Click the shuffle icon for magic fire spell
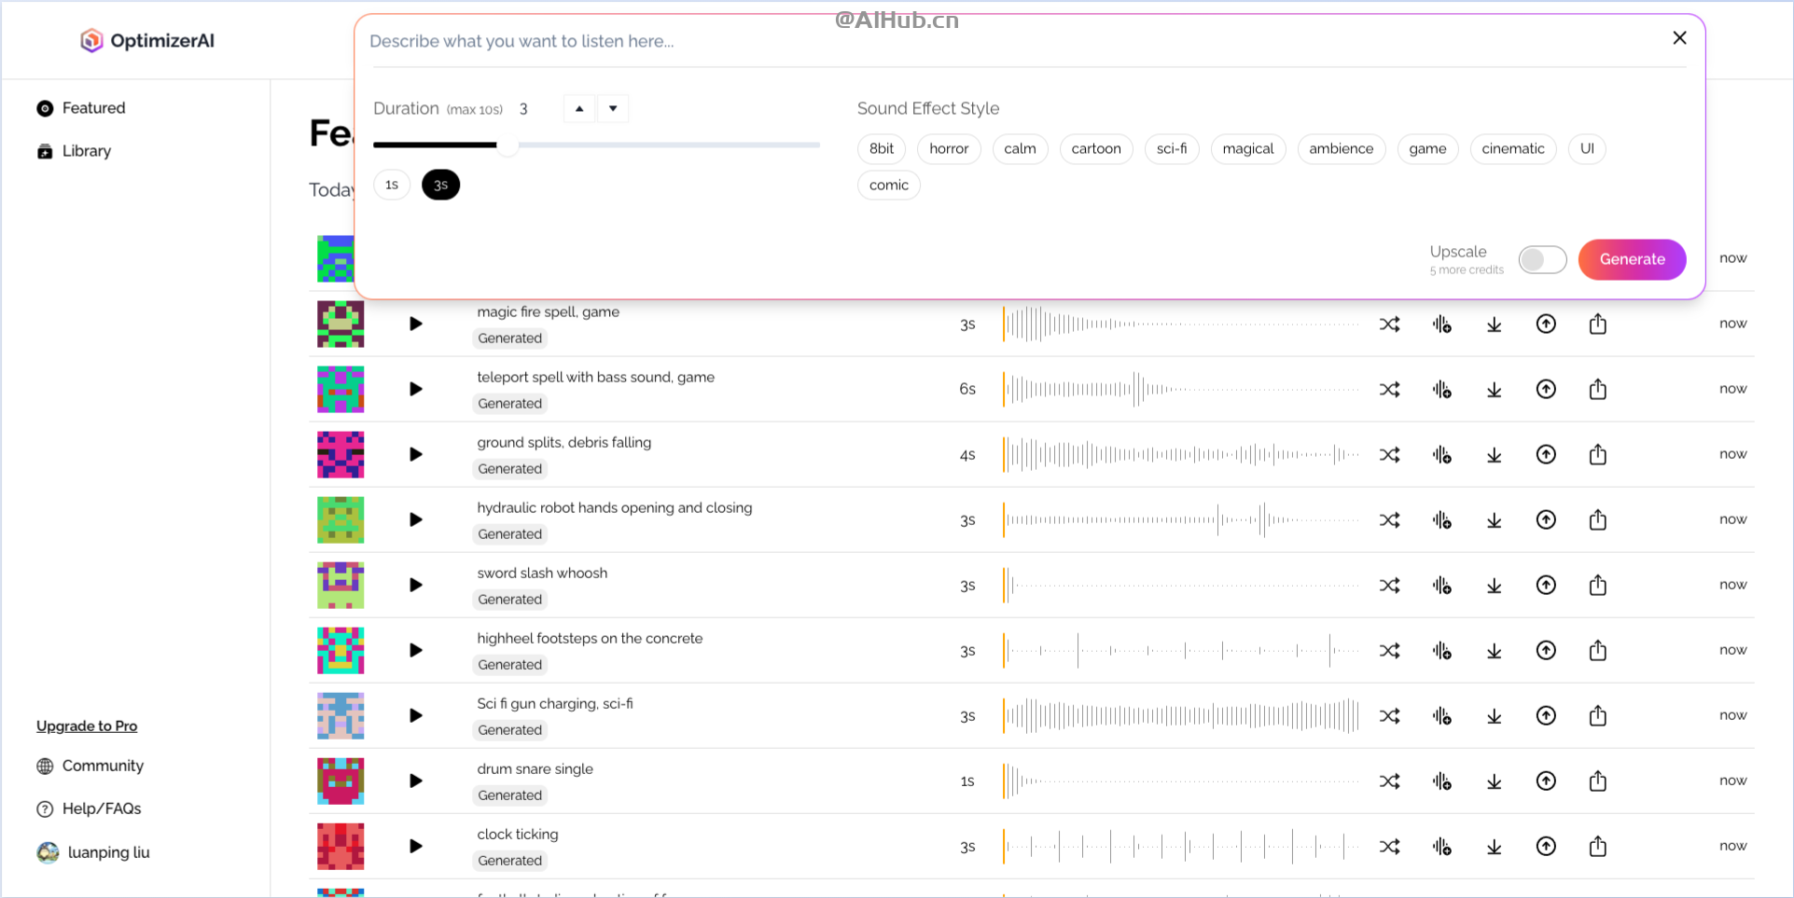This screenshot has height=898, width=1794. pos(1389,325)
